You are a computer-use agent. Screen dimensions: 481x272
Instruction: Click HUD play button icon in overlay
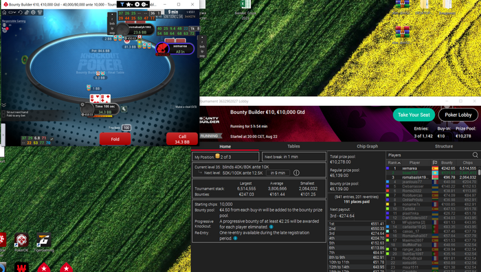point(137,4)
